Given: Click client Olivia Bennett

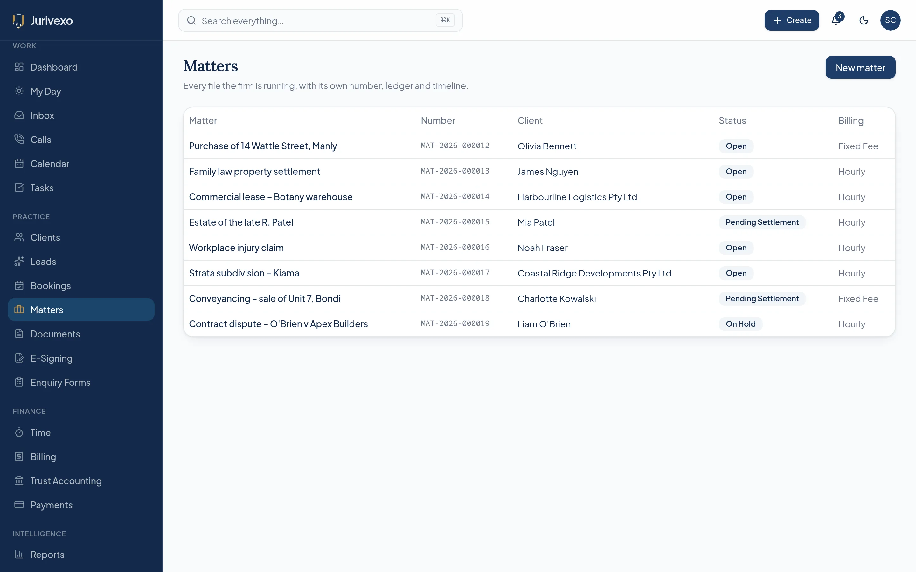Looking at the screenshot, I should coord(547,146).
